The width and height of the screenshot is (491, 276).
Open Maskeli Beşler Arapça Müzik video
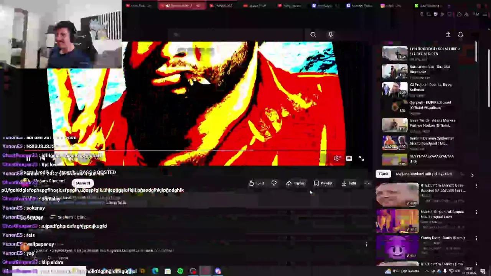click(x=420, y=220)
